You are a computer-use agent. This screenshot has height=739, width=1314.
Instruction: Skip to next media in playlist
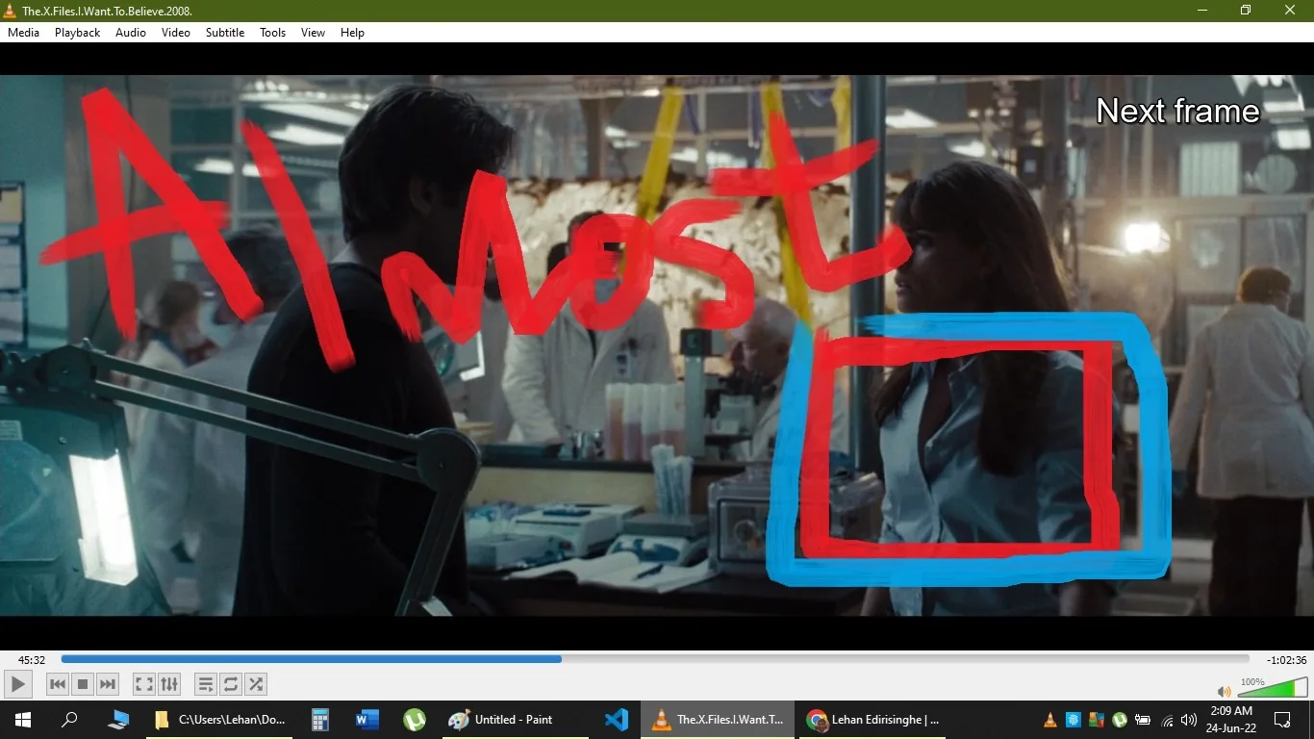point(108,684)
